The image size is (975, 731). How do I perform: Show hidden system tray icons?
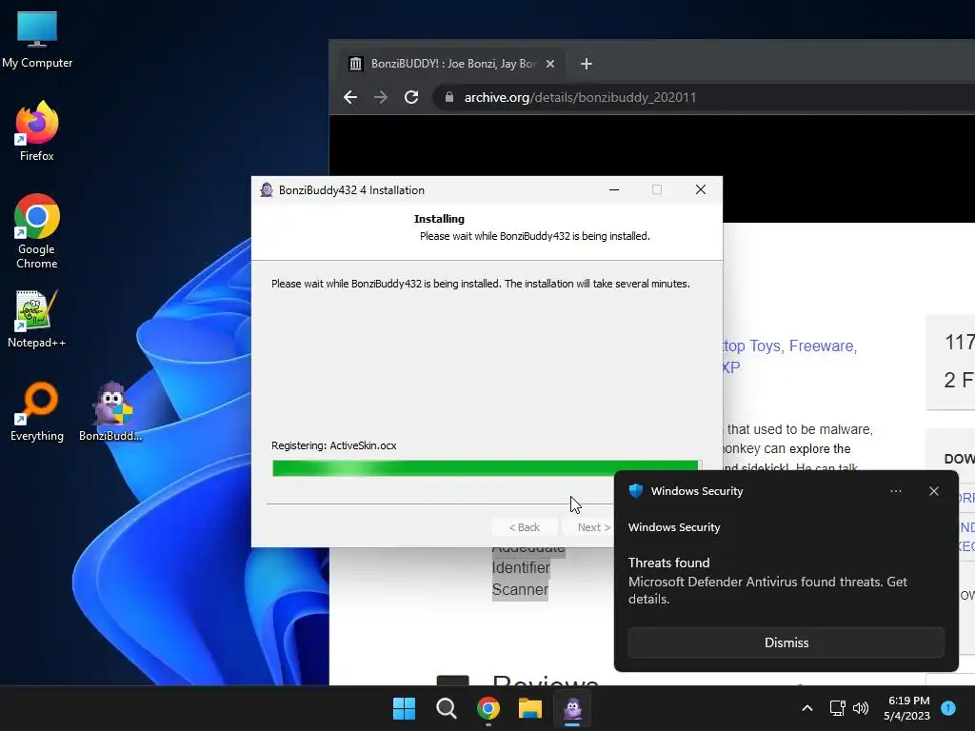(807, 708)
